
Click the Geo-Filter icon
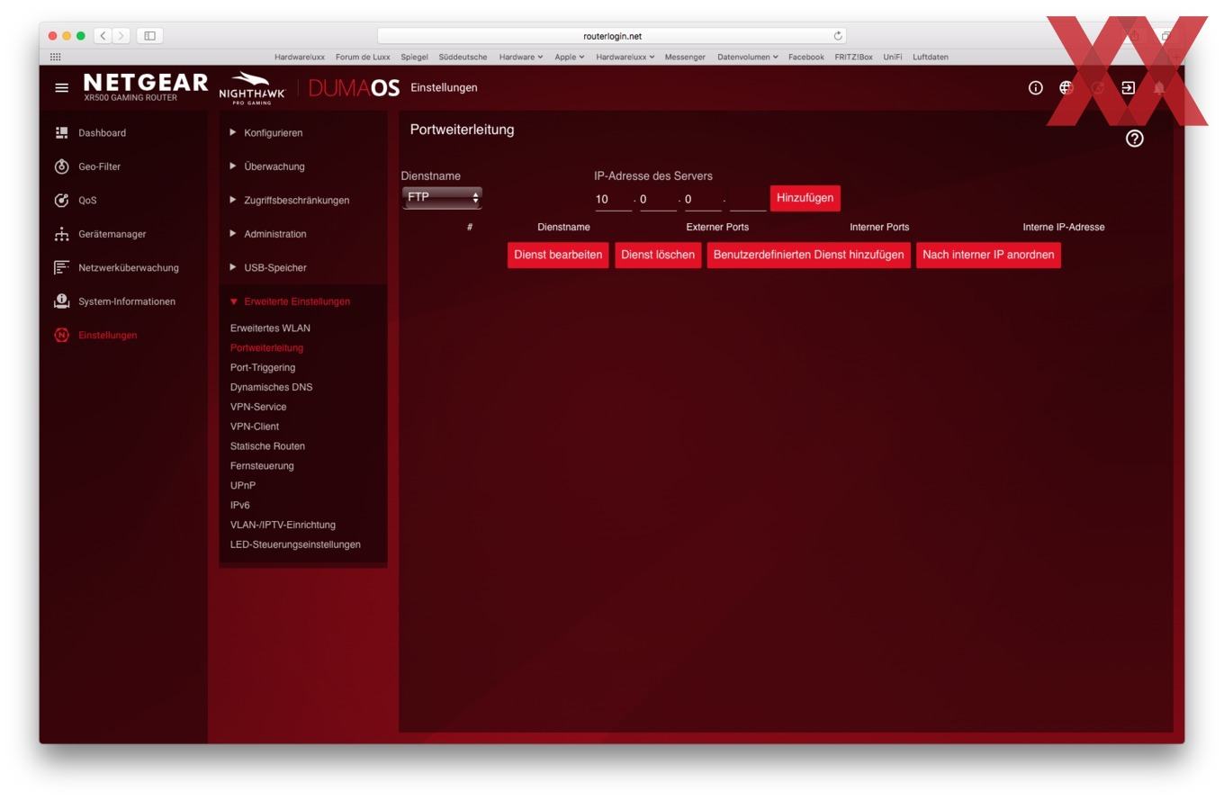pyautogui.click(x=61, y=166)
